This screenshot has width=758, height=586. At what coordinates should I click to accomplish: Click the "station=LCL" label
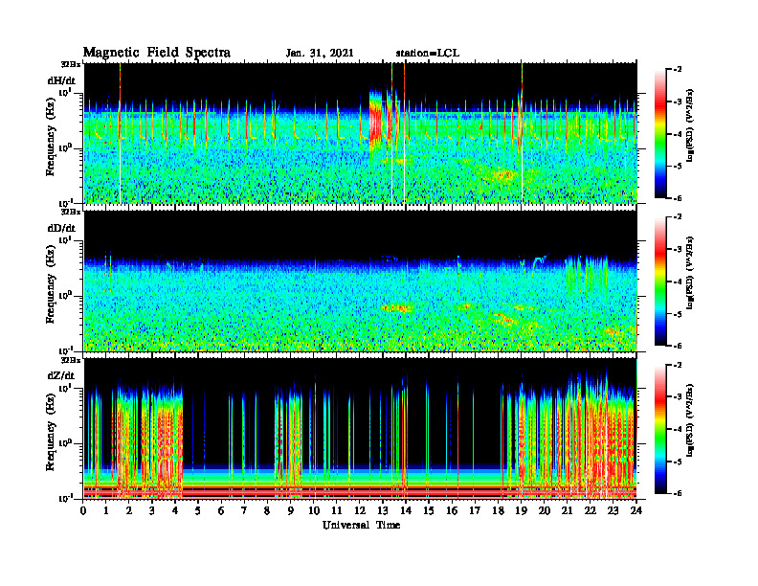[428, 54]
